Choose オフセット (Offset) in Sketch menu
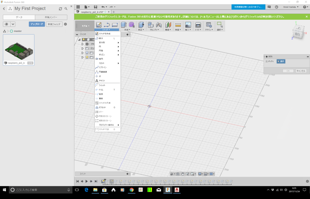Viewport: 310px width, 199px height. coord(107,108)
